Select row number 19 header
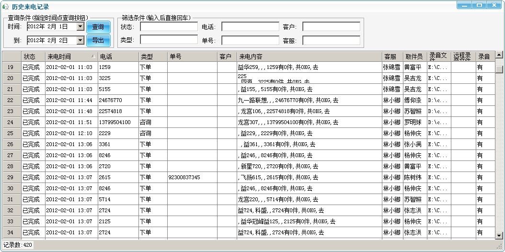 tap(12, 67)
